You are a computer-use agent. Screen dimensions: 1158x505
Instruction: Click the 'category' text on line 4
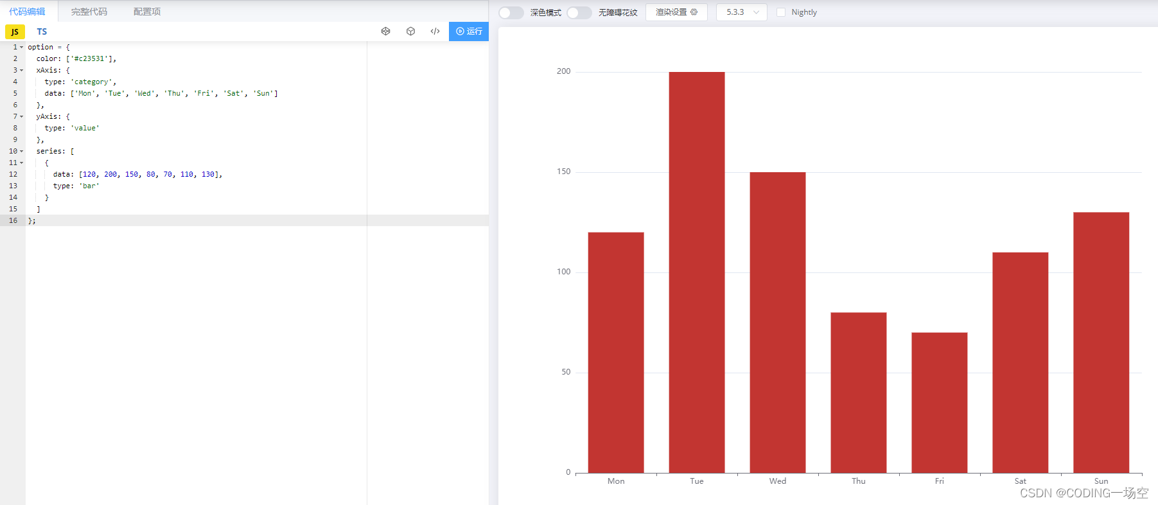(91, 82)
